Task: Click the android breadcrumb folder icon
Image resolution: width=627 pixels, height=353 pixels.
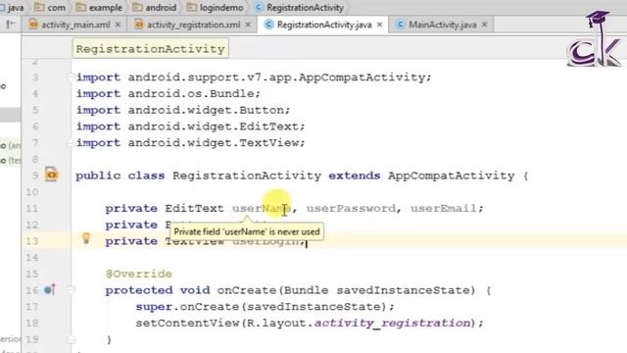Action: pos(137,8)
